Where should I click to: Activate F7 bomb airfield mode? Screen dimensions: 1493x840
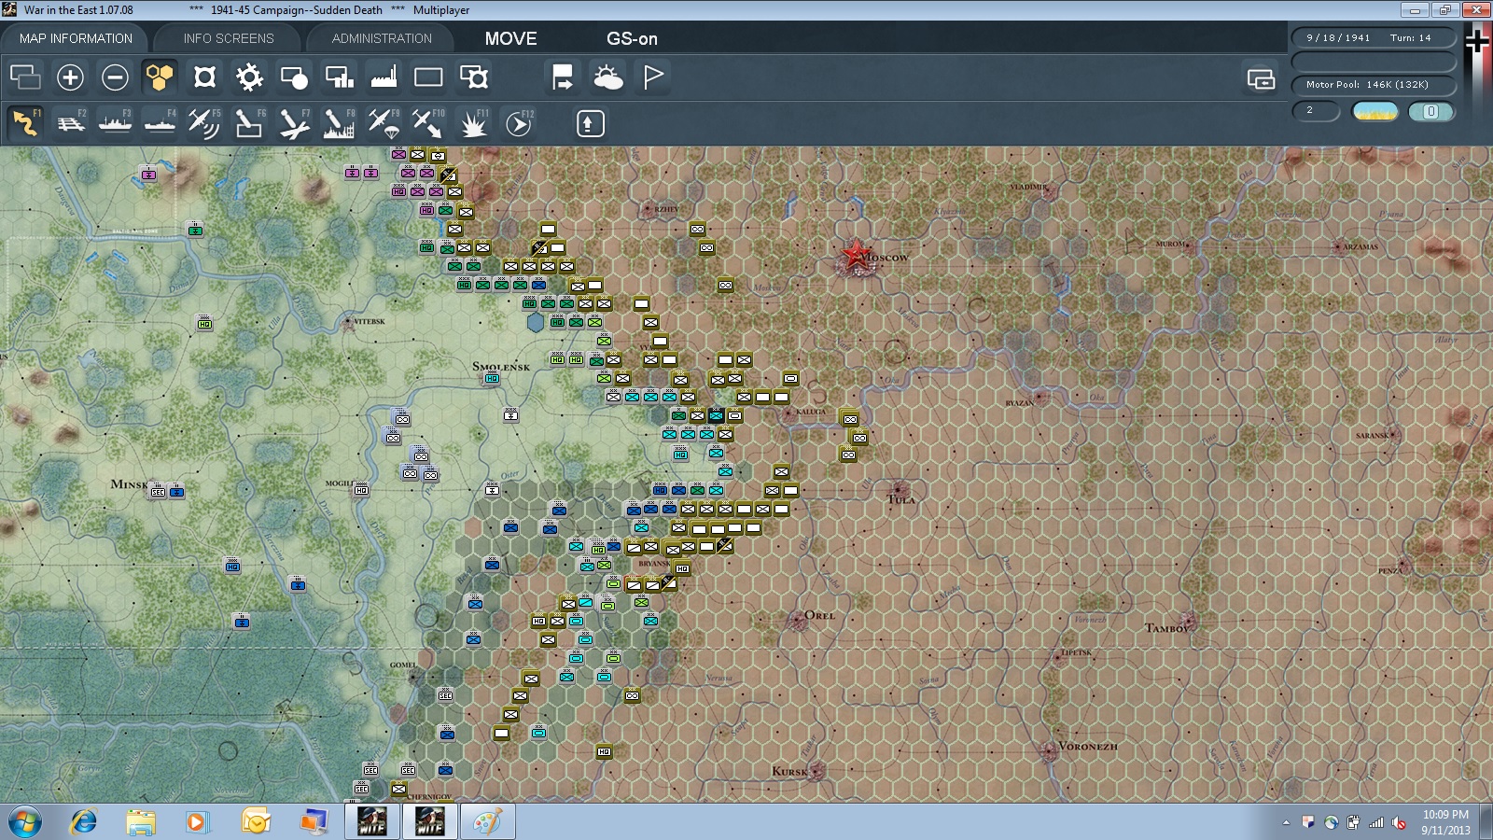[294, 122]
